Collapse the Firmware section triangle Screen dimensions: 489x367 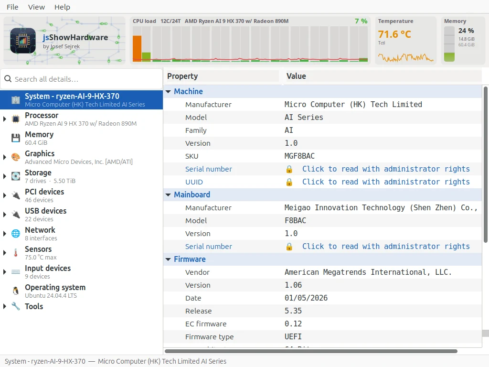pos(168,259)
